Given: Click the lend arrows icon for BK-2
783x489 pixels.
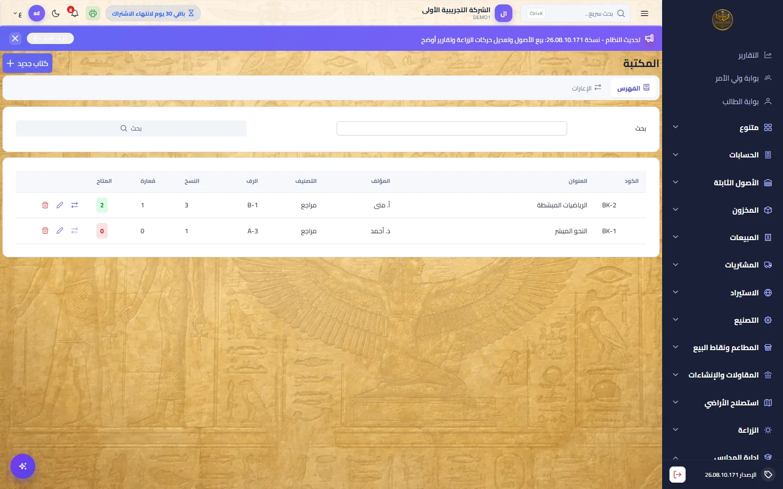Looking at the screenshot, I should click(x=74, y=205).
